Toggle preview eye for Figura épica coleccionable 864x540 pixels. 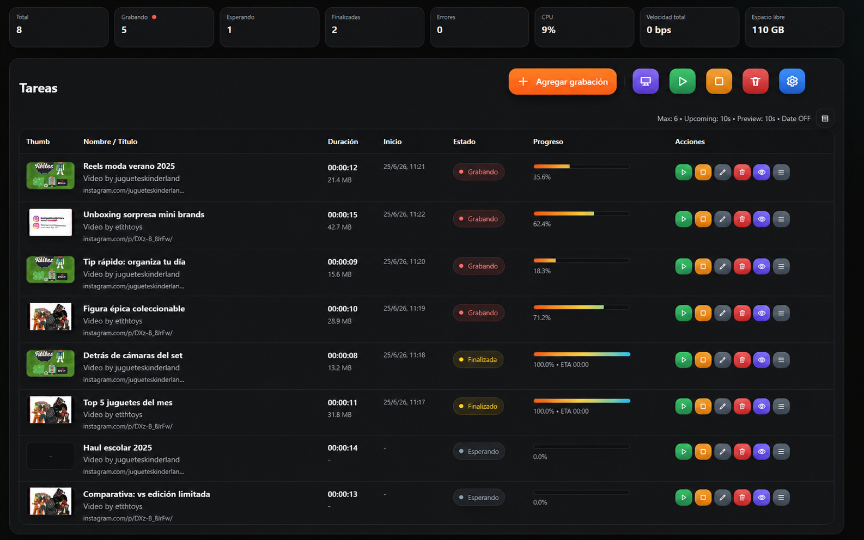click(x=762, y=313)
